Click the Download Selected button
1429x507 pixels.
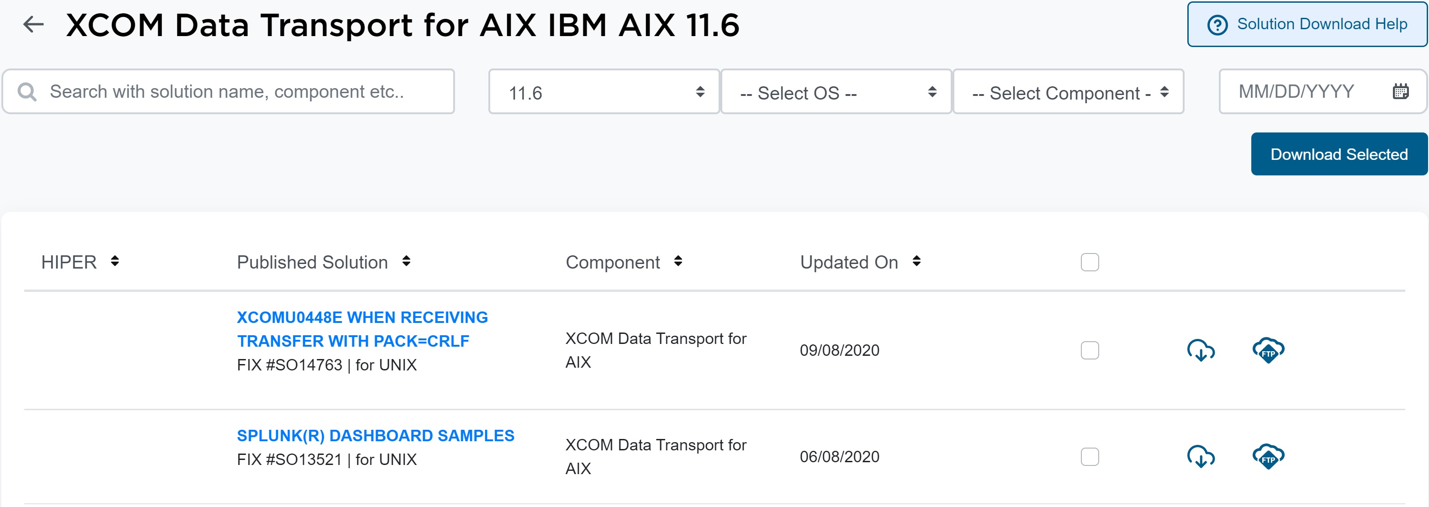click(1339, 154)
